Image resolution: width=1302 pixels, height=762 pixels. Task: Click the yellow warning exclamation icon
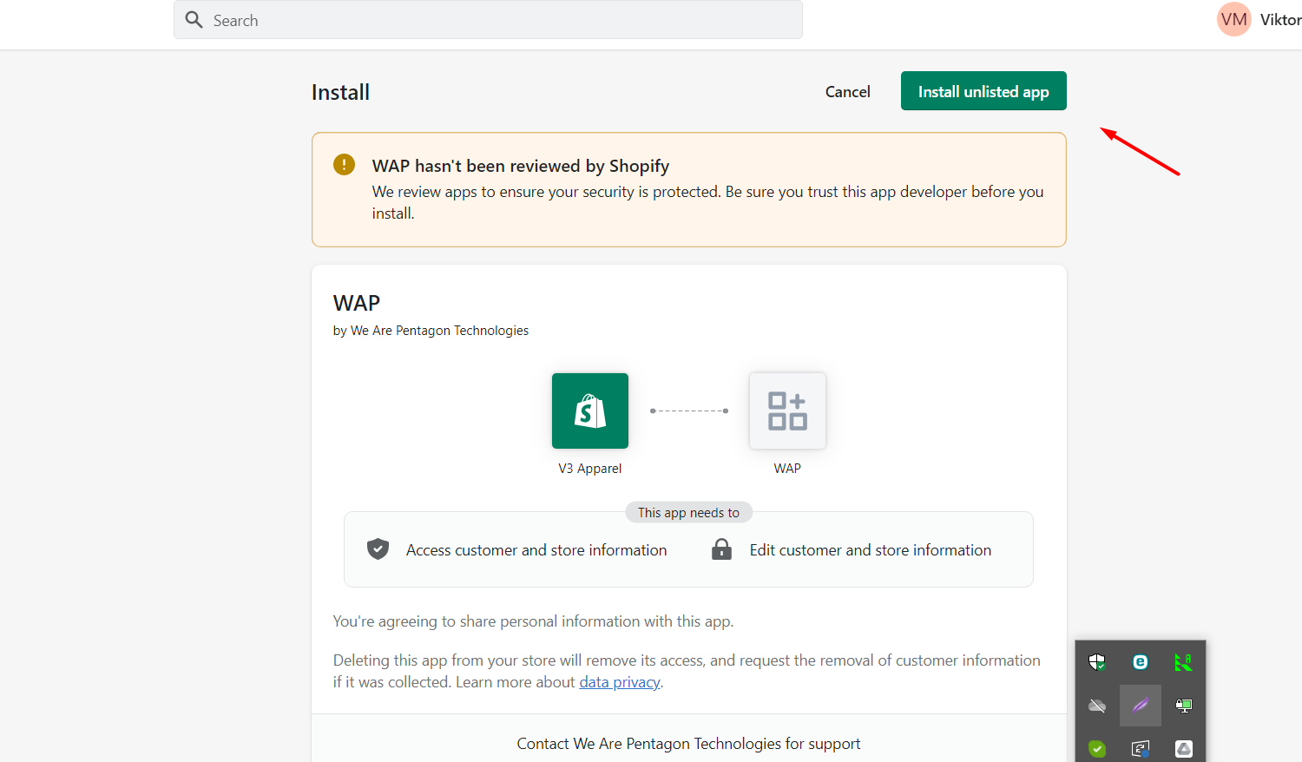point(344,164)
